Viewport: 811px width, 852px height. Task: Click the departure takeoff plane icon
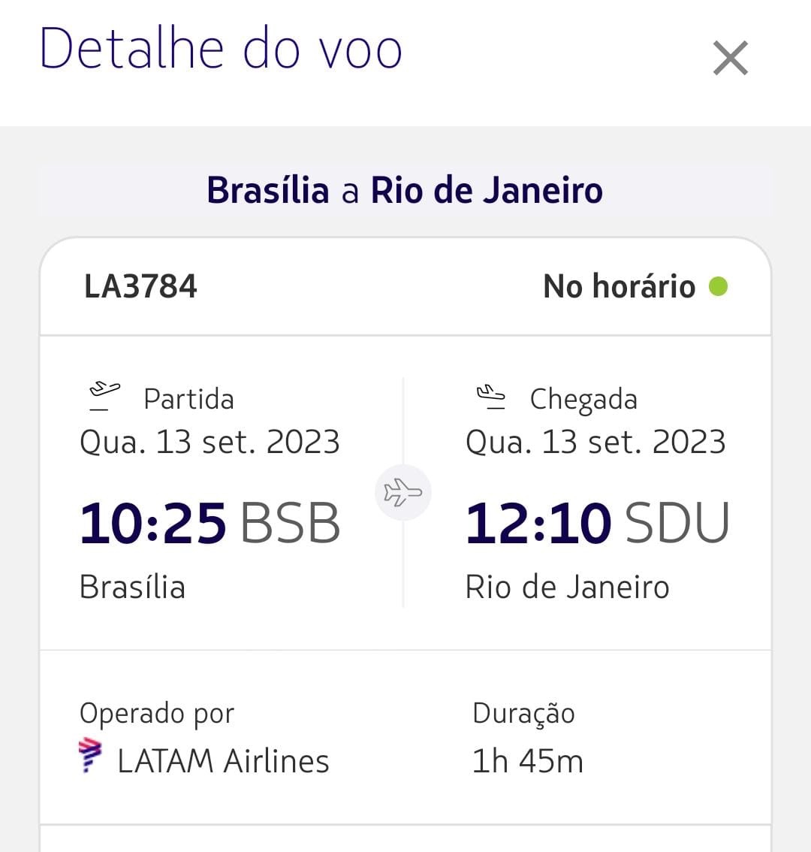(x=104, y=396)
